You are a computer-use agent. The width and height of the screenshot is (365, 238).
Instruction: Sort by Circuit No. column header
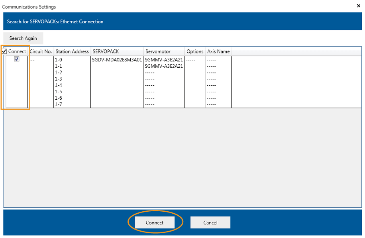click(41, 51)
